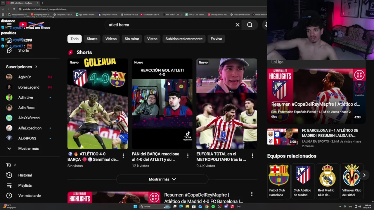
Task: Open AlexXxStrecci subscription channel
Action: coord(29,118)
